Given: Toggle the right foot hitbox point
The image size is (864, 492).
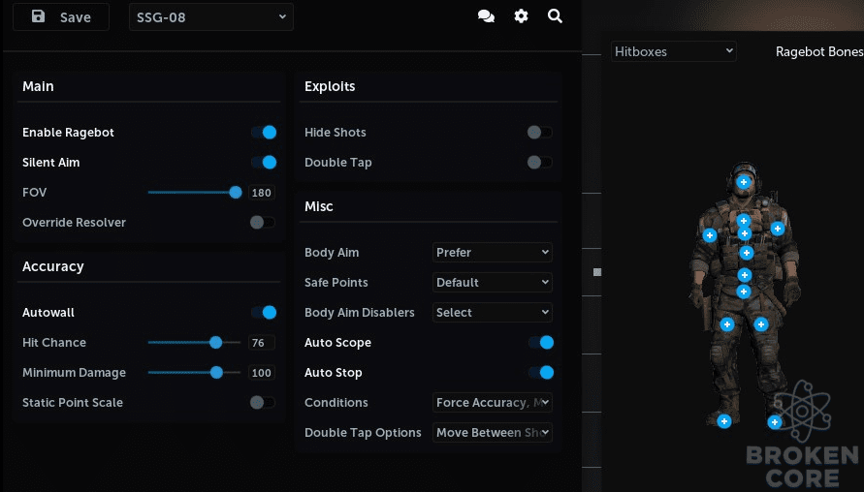Looking at the screenshot, I should click(774, 422).
